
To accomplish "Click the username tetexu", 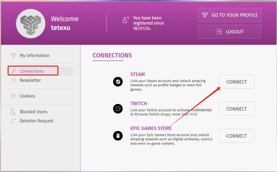I will coord(60,28).
